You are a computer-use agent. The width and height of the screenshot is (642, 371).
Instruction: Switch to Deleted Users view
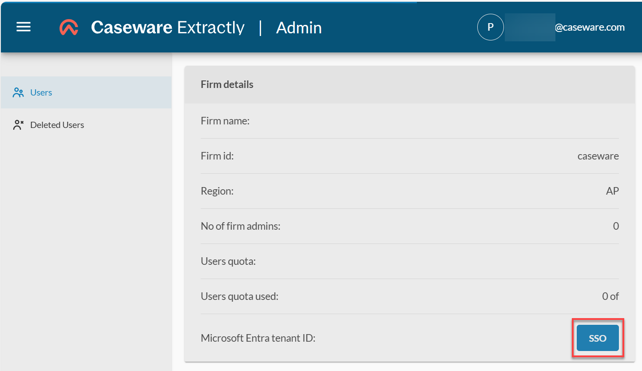click(x=57, y=124)
